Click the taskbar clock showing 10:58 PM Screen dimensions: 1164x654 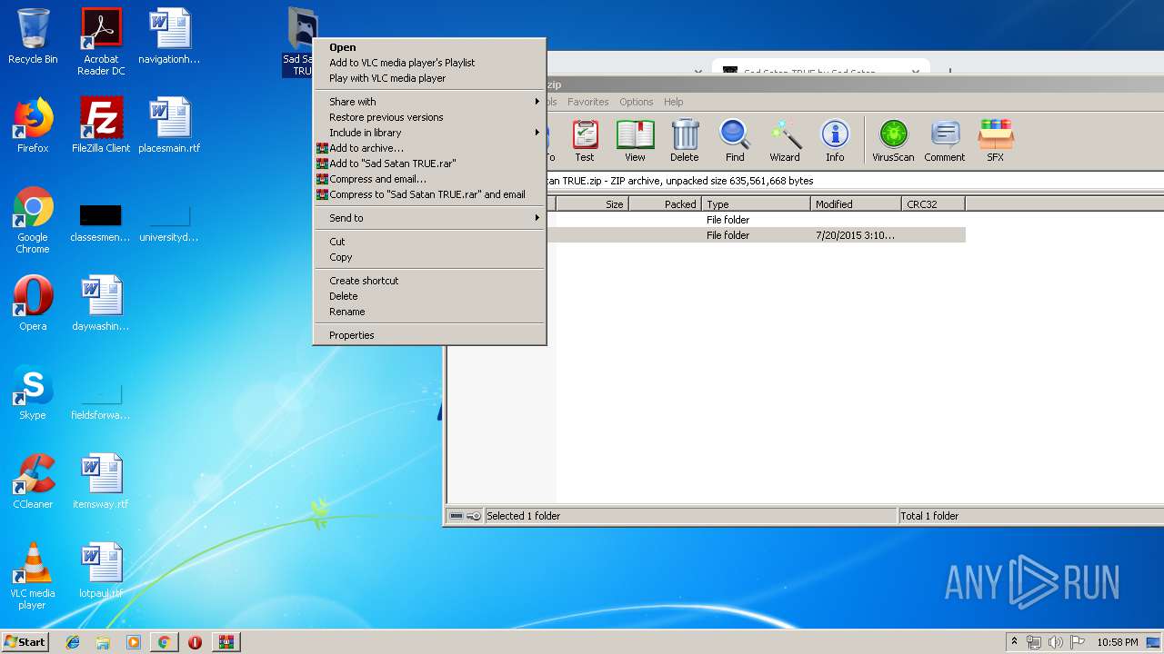pos(1118,642)
